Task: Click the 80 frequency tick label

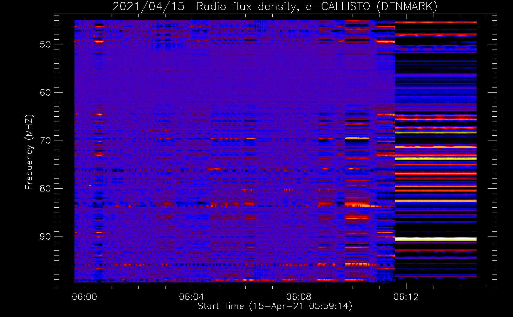Action: pyautogui.click(x=45, y=189)
